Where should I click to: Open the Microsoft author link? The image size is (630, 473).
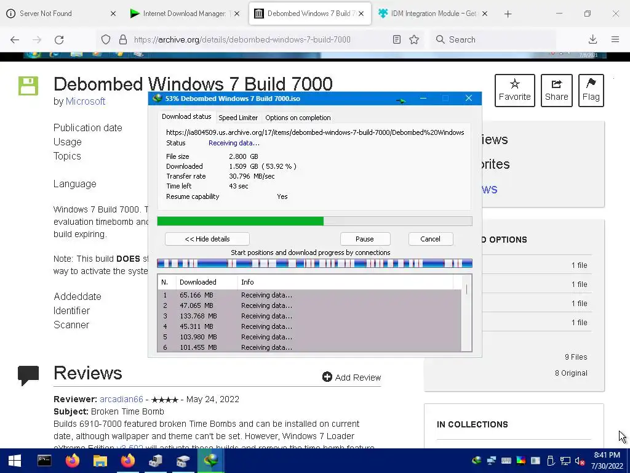coord(85,102)
